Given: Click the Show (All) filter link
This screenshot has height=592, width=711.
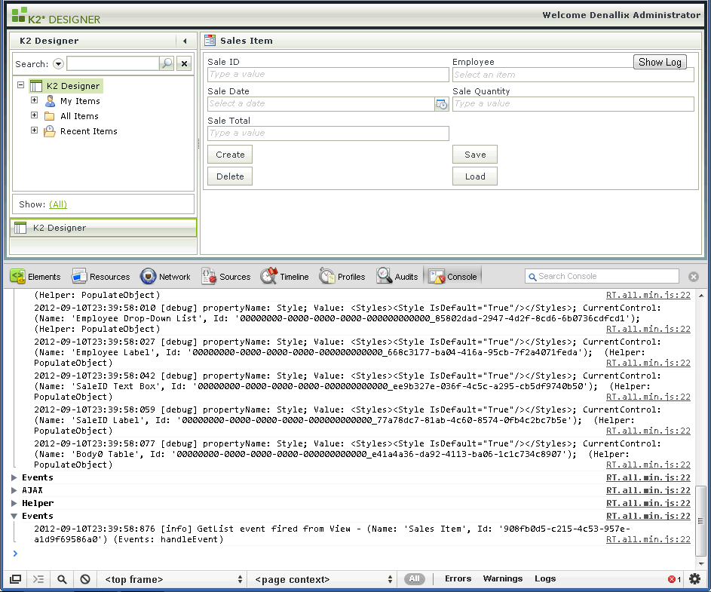Looking at the screenshot, I should [x=58, y=204].
